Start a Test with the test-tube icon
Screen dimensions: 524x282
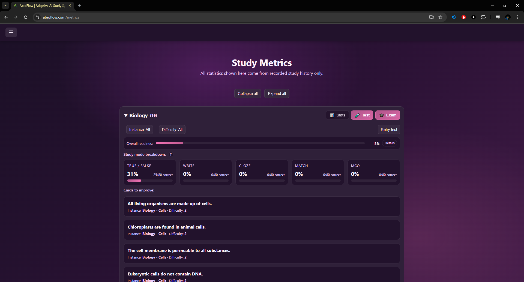[x=362, y=115]
